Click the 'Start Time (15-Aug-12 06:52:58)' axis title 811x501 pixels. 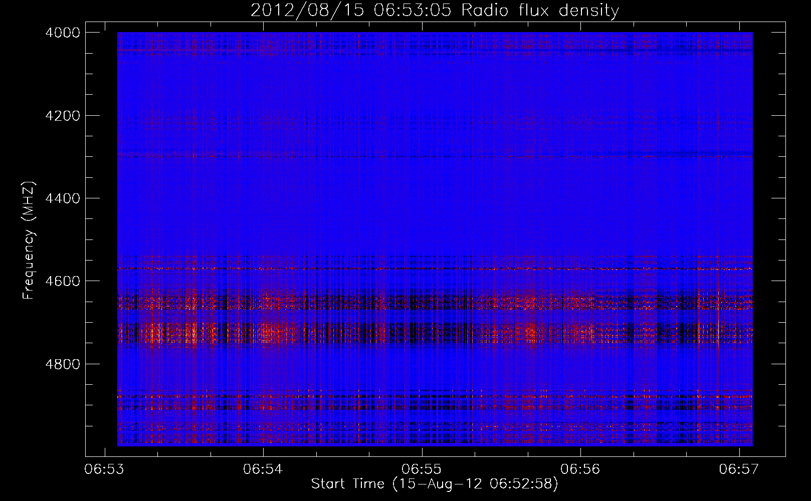coord(435,484)
